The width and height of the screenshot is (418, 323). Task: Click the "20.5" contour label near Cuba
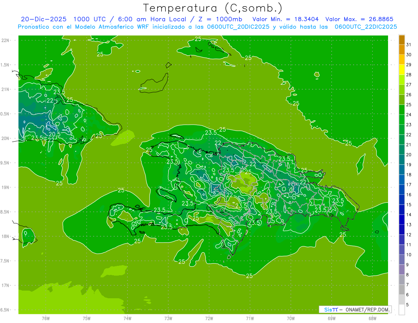tap(55, 134)
